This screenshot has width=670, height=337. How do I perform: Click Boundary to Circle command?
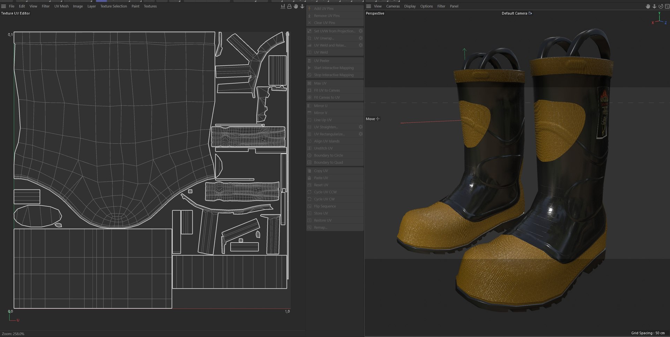[335, 155]
